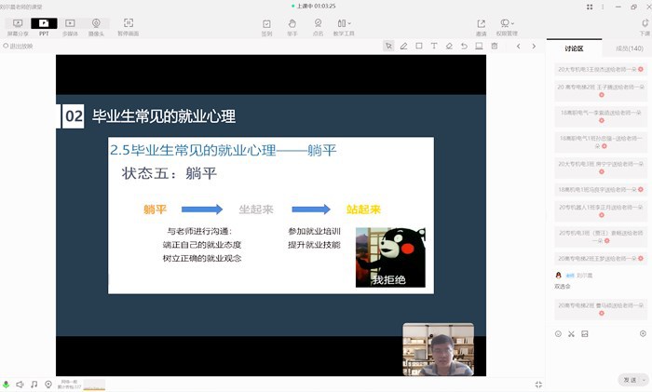Undo the last annotation
The height and width of the screenshot is (392, 652).
[x=464, y=46]
